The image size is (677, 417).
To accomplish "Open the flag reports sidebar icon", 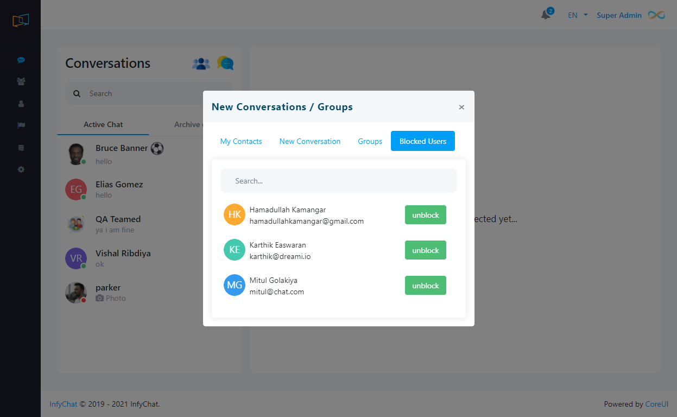I will point(21,125).
